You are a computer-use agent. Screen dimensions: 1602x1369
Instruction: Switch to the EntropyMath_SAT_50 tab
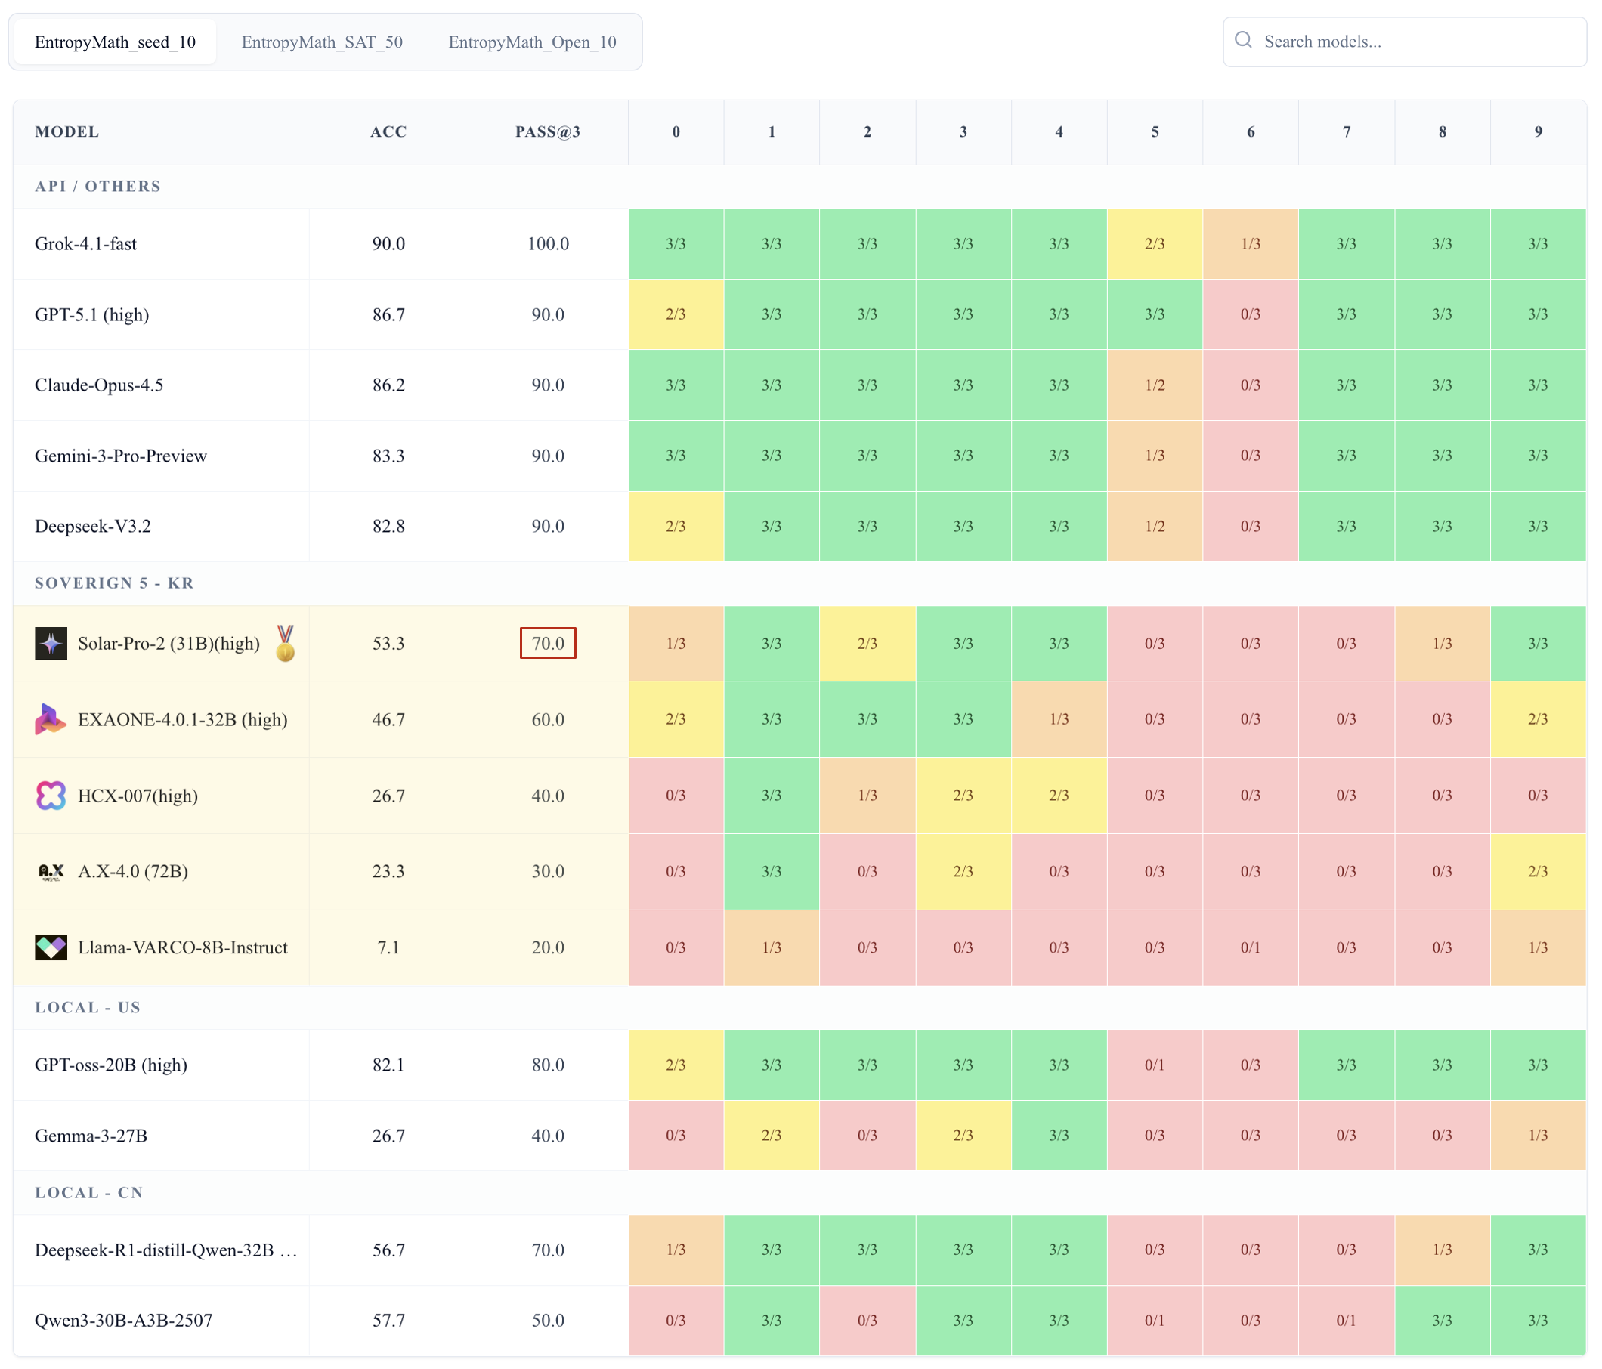pos(322,42)
